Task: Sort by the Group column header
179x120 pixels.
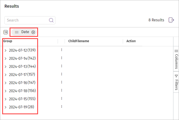Action: click(8, 41)
